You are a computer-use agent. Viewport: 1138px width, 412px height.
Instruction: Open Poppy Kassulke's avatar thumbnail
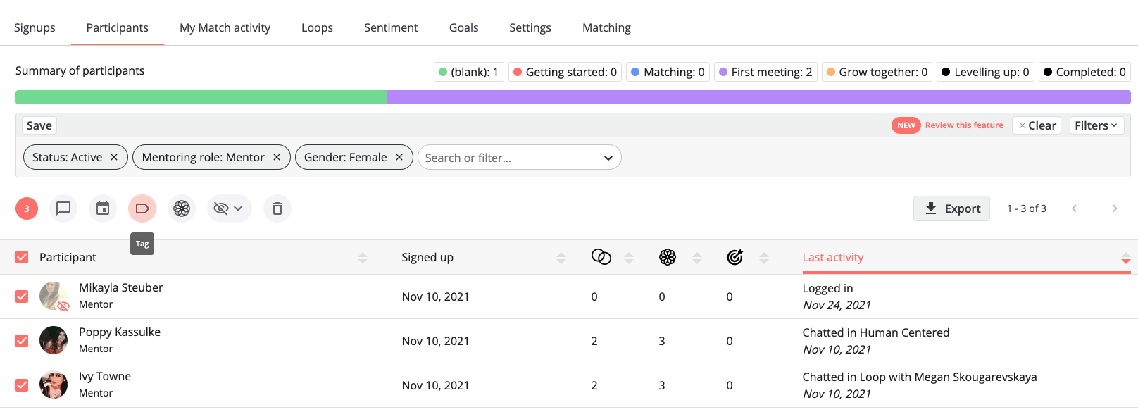(x=54, y=340)
